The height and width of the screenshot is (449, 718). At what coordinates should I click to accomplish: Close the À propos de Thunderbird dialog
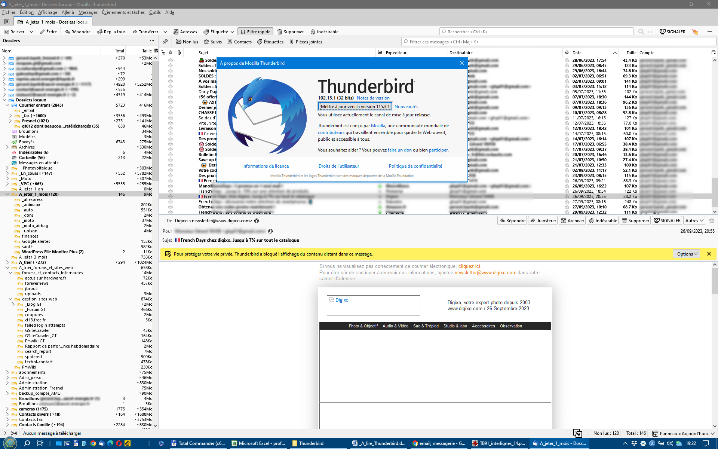[x=462, y=63]
